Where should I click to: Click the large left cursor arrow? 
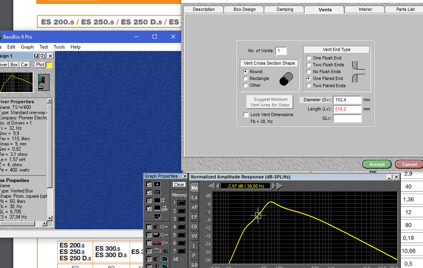(211, 186)
